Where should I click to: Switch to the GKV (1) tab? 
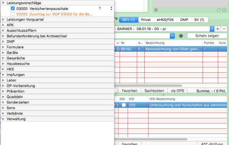tap(129, 20)
